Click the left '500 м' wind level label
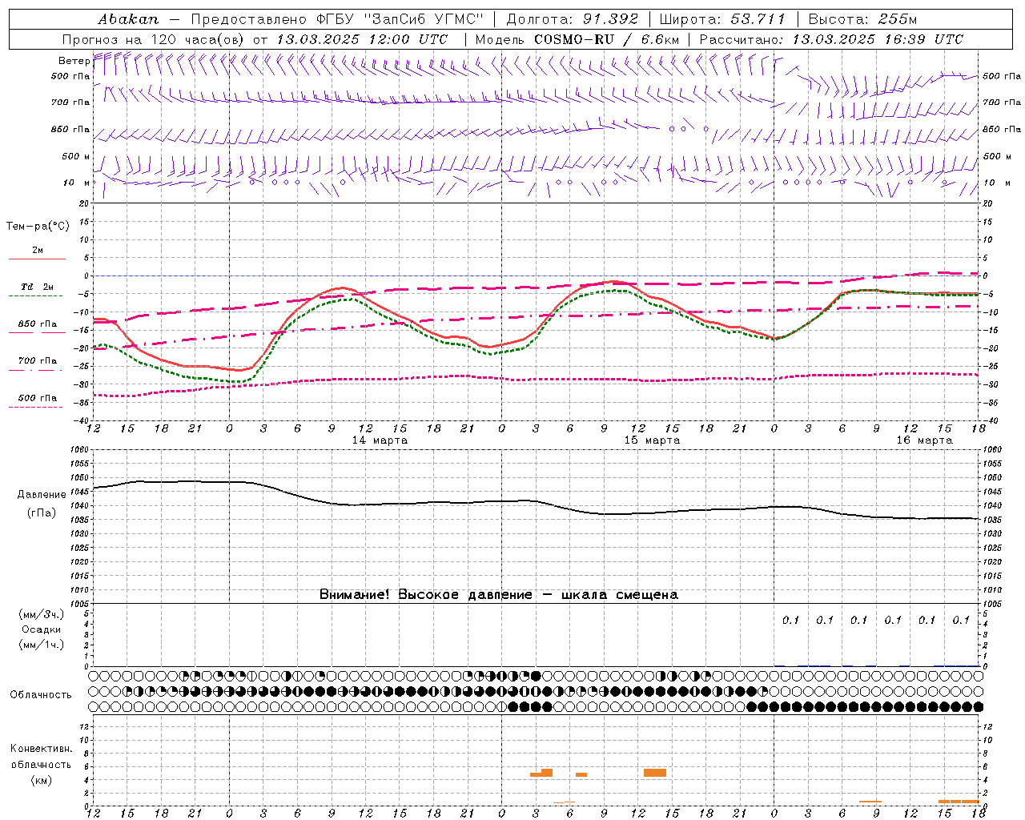The height and width of the screenshot is (820, 1025). click(76, 156)
